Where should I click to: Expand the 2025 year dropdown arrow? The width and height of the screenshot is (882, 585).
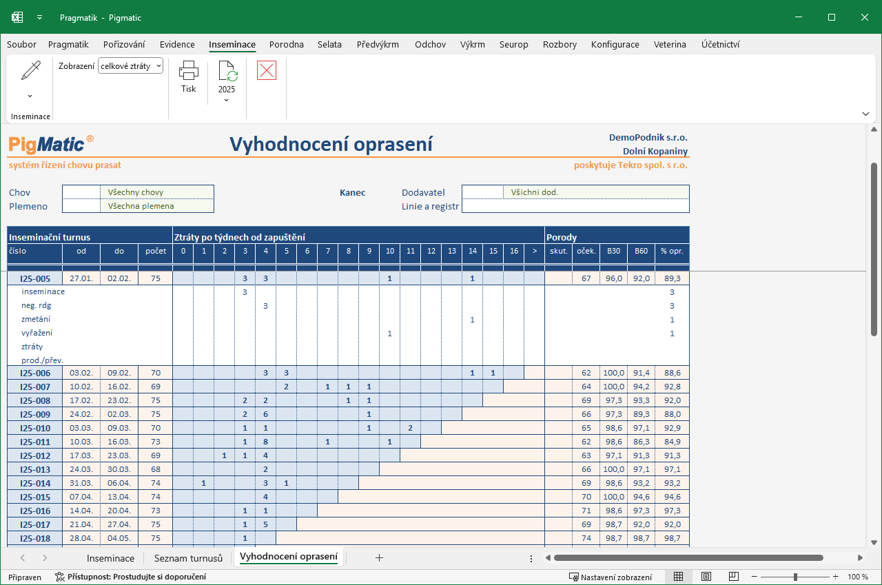227,101
